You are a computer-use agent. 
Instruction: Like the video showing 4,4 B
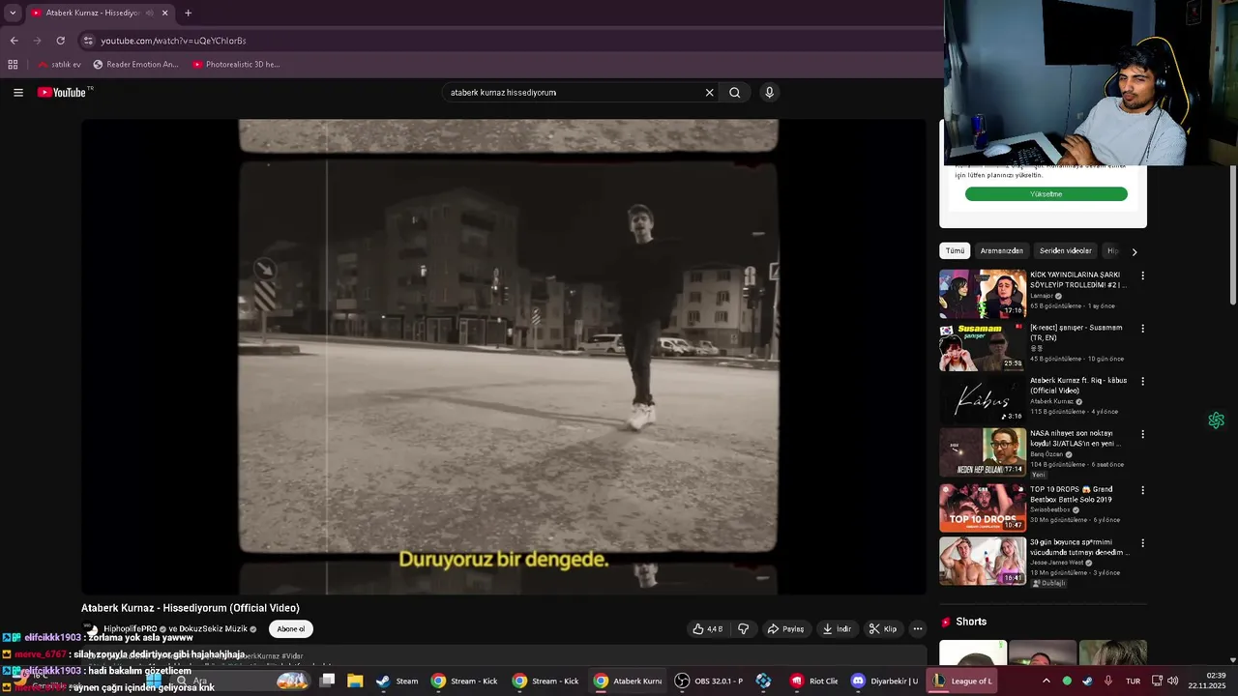pos(707,629)
